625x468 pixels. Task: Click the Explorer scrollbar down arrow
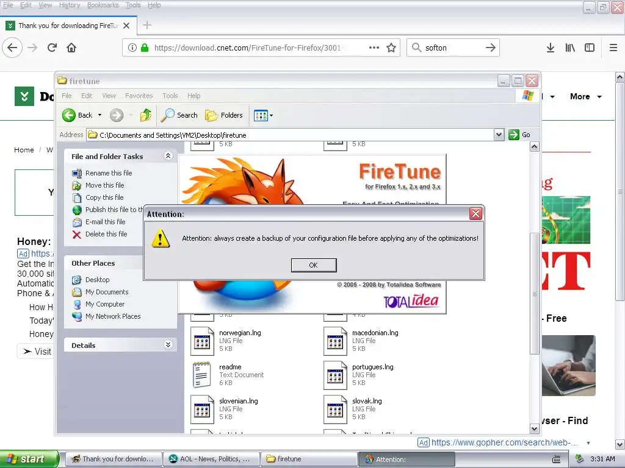(x=535, y=428)
